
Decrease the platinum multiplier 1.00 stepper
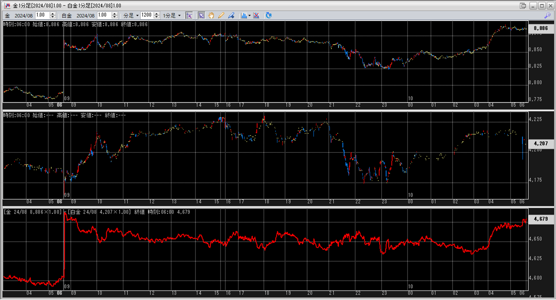tap(114, 17)
